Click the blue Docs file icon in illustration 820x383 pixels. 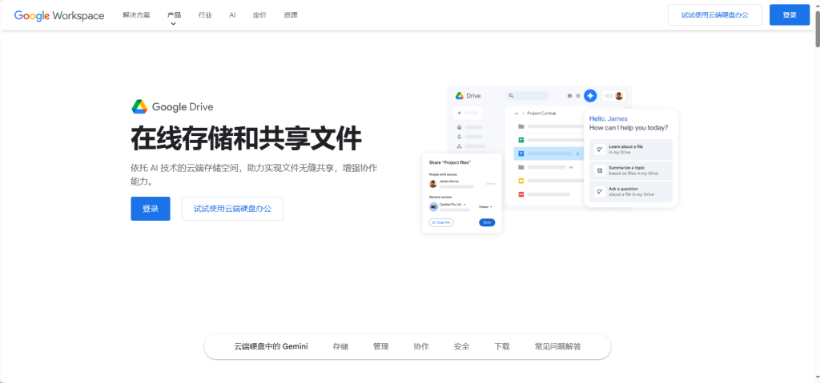tap(521, 153)
